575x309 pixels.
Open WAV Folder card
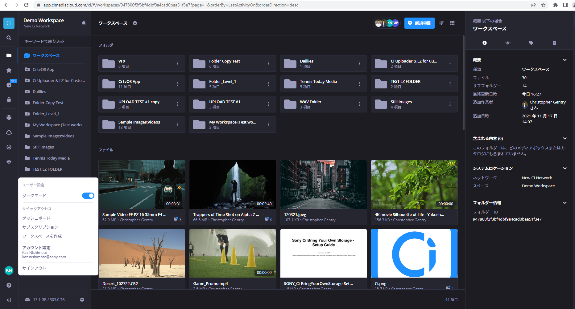coord(323,104)
